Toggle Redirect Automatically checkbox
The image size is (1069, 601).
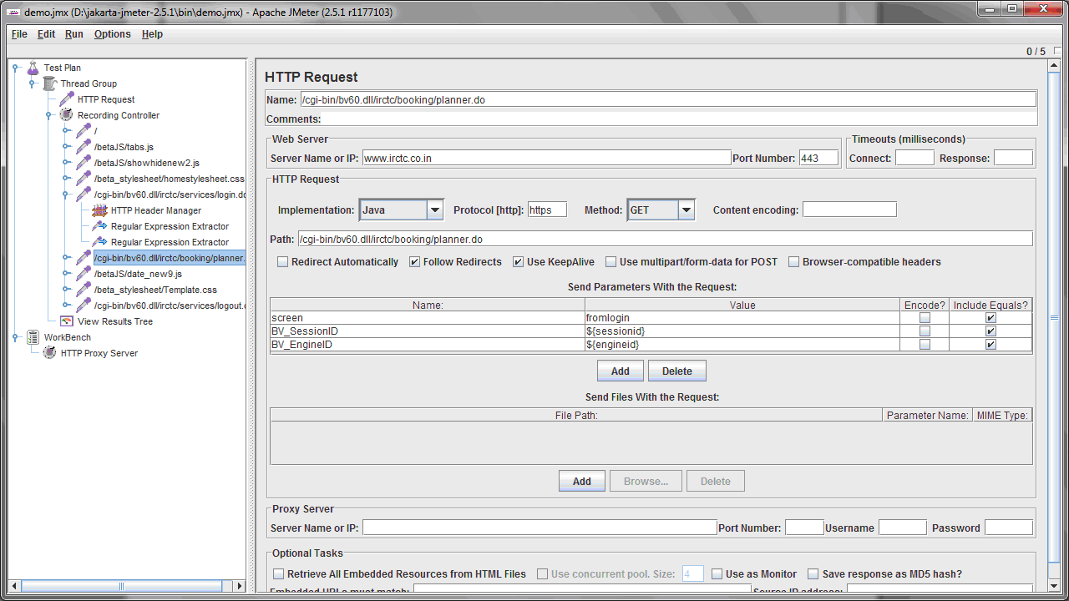click(x=283, y=262)
